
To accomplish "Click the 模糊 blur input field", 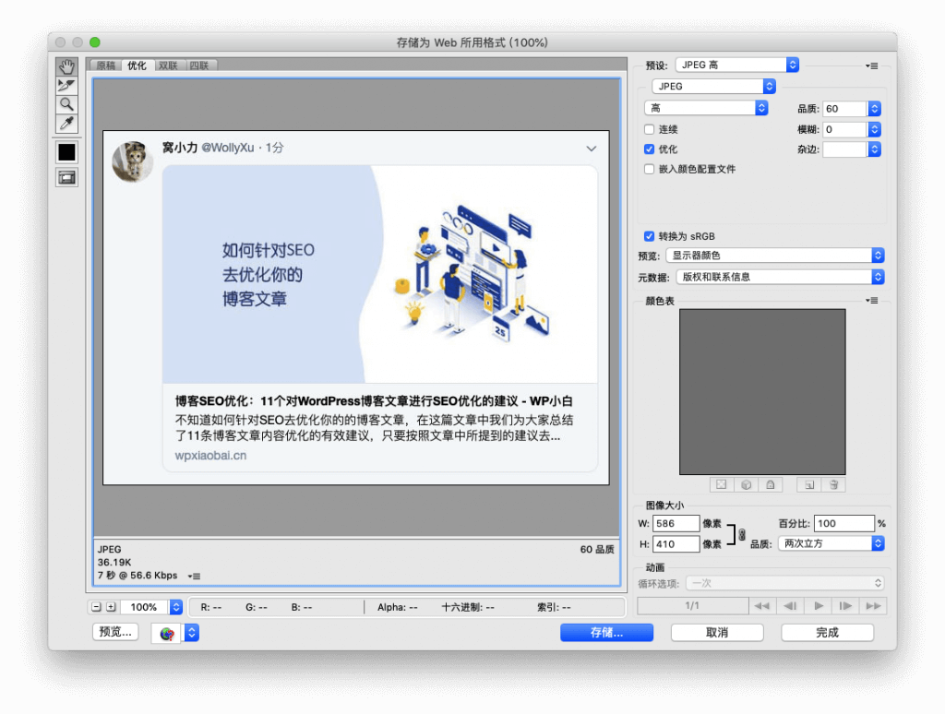I will (845, 129).
